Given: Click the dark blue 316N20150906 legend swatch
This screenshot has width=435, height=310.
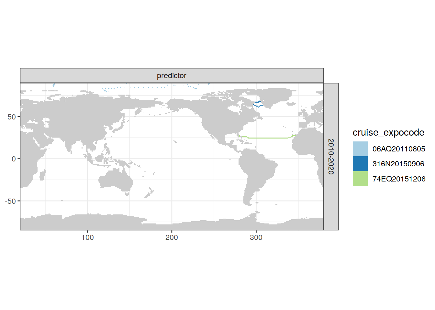Looking at the screenshot, I should (360, 164).
